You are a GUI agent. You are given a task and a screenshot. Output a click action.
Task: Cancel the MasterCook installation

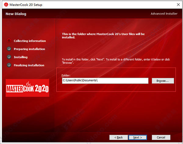(161, 137)
